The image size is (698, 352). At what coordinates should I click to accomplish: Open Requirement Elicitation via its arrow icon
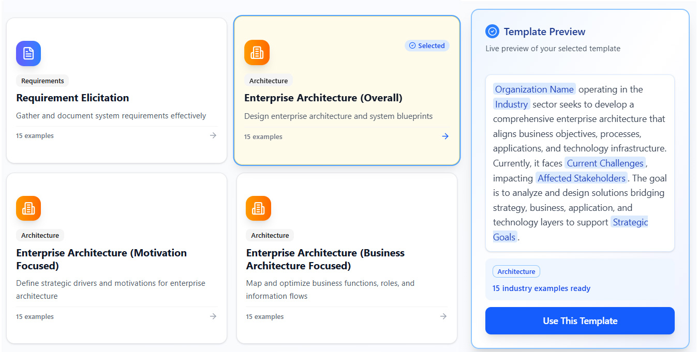213,135
